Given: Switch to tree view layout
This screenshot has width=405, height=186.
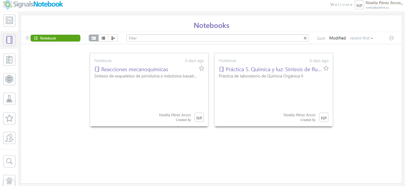Looking at the screenshot, I should click(113, 38).
